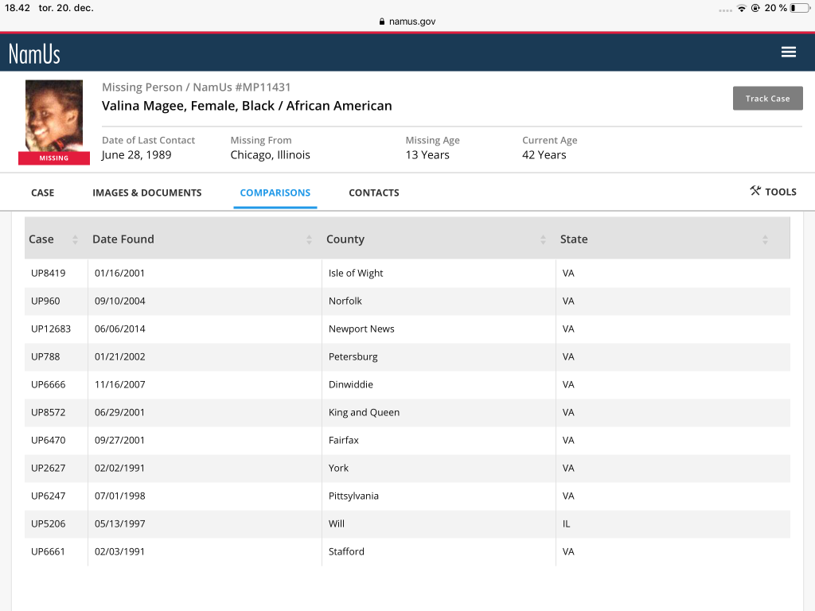Go to the Contacts tab
The image size is (815, 611).
click(x=373, y=193)
